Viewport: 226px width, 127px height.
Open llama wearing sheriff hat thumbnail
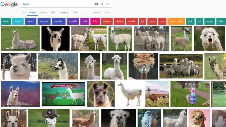point(49,118)
